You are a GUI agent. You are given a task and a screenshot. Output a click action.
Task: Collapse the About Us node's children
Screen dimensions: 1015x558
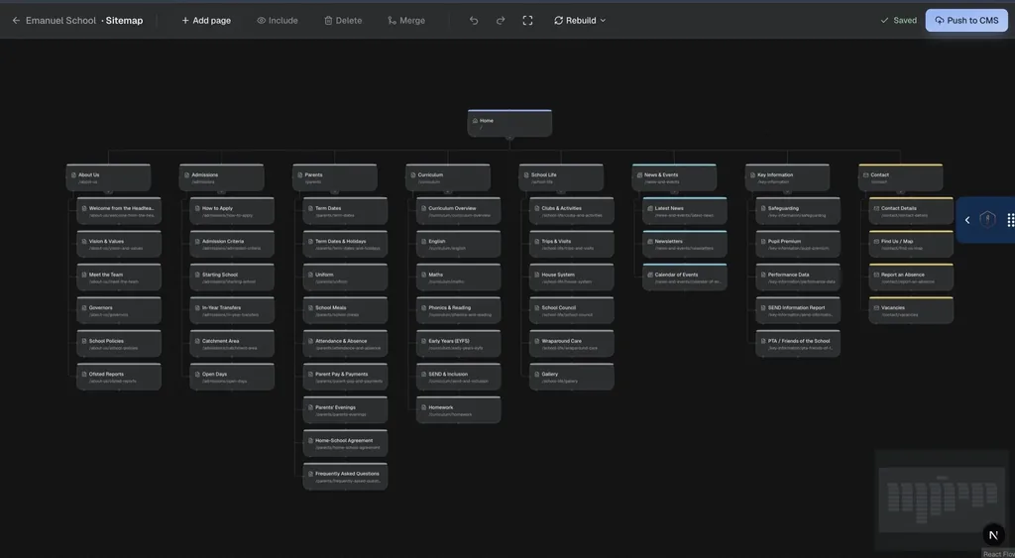(x=108, y=191)
